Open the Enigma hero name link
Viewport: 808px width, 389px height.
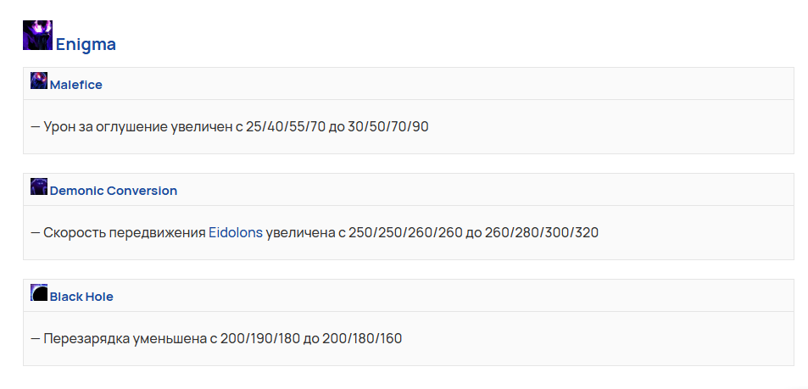tap(86, 44)
